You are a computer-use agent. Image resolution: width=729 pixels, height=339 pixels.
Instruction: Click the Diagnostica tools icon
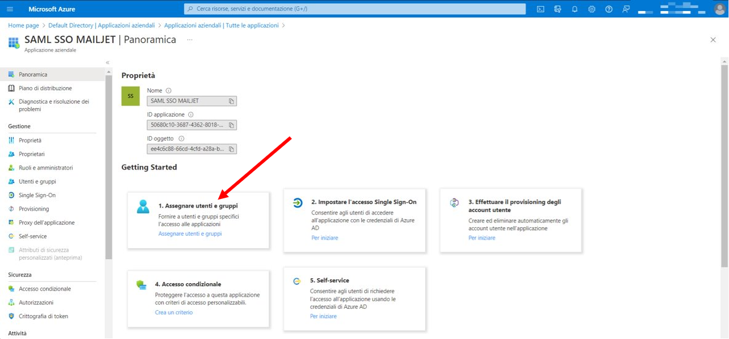click(12, 102)
